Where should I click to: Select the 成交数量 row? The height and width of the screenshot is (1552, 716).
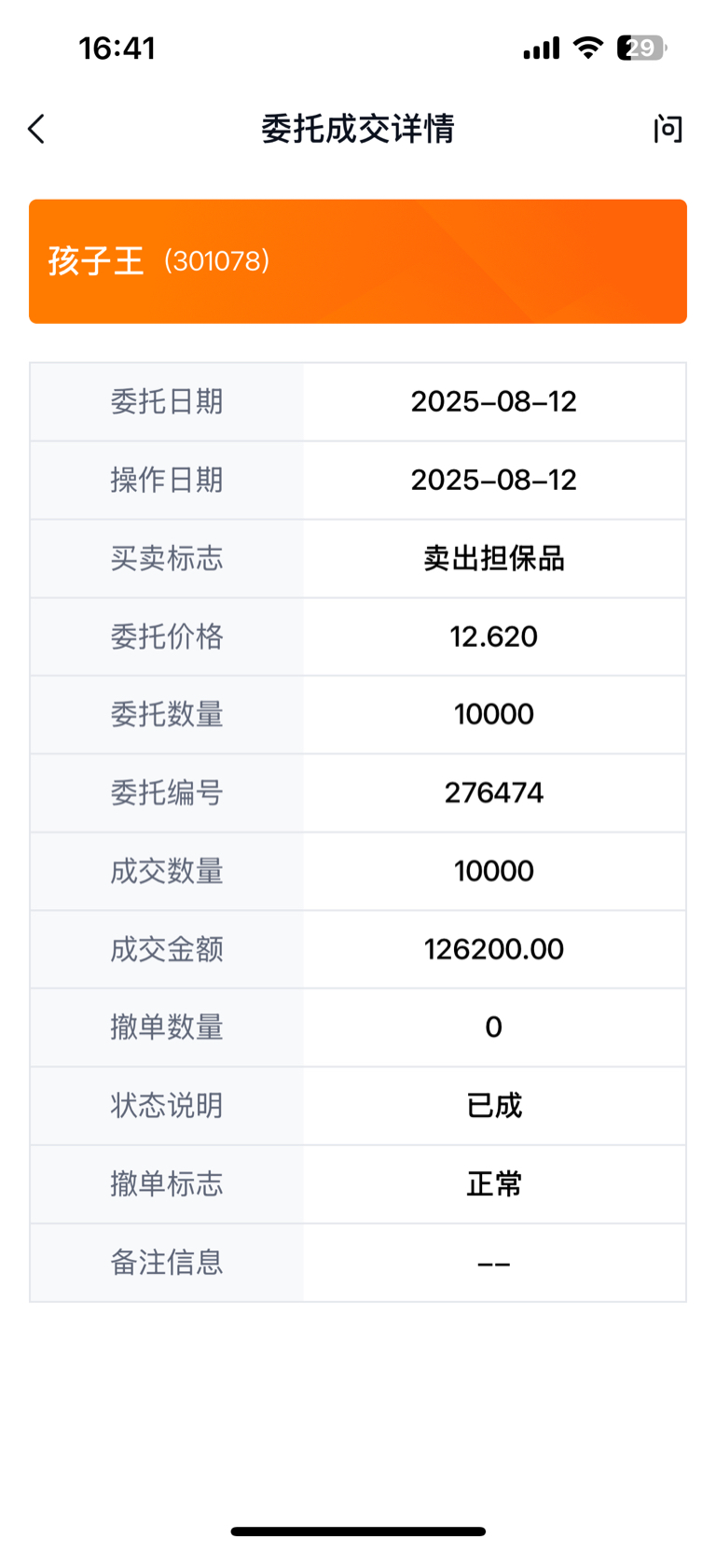point(358,872)
